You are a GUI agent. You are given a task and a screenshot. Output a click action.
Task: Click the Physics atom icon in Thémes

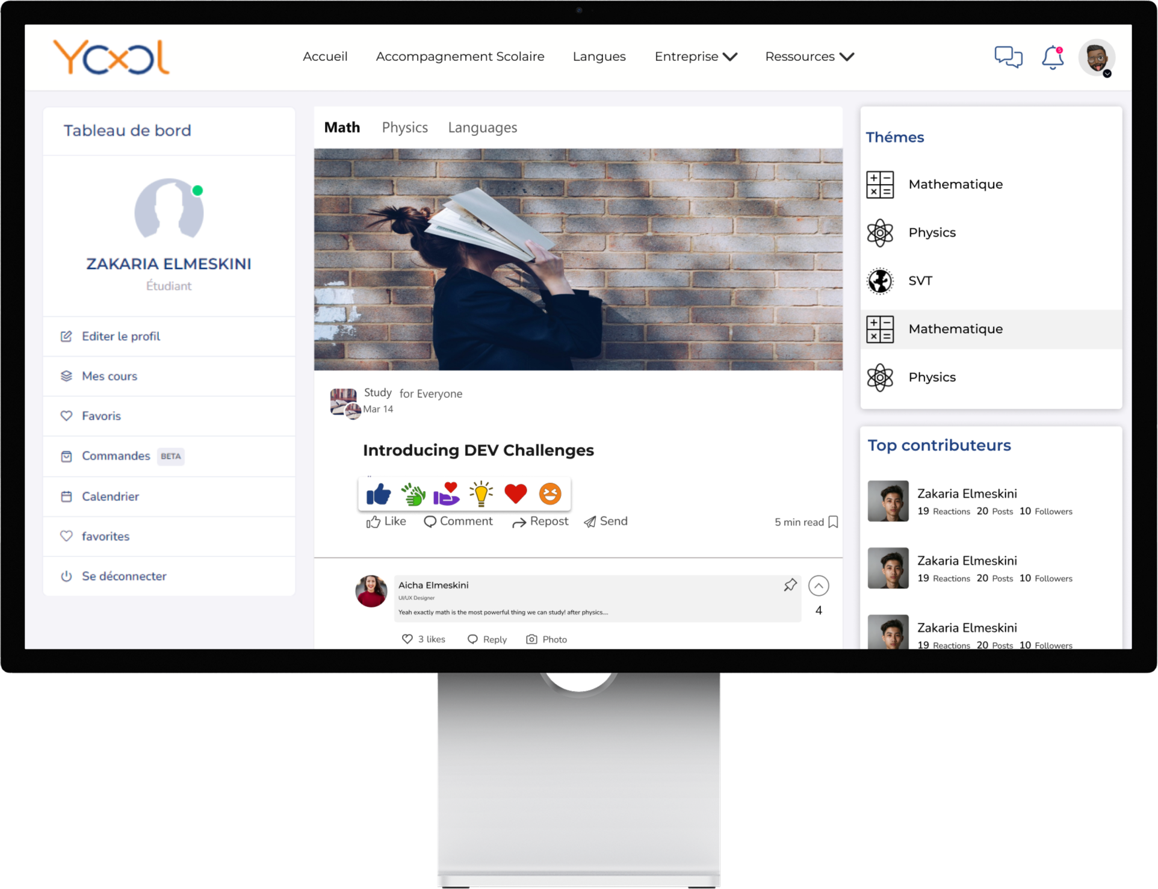tap(880, 232)
